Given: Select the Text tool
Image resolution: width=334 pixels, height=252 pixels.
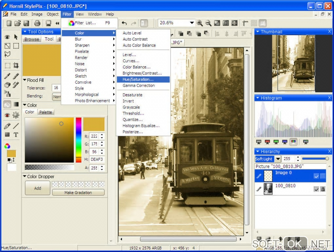Looking at the screenshot, I should pos(16,135).
